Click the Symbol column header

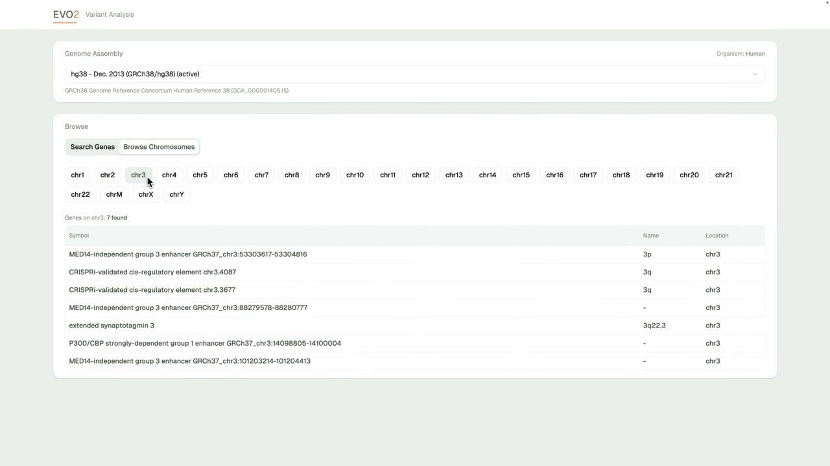click(79, 236)
